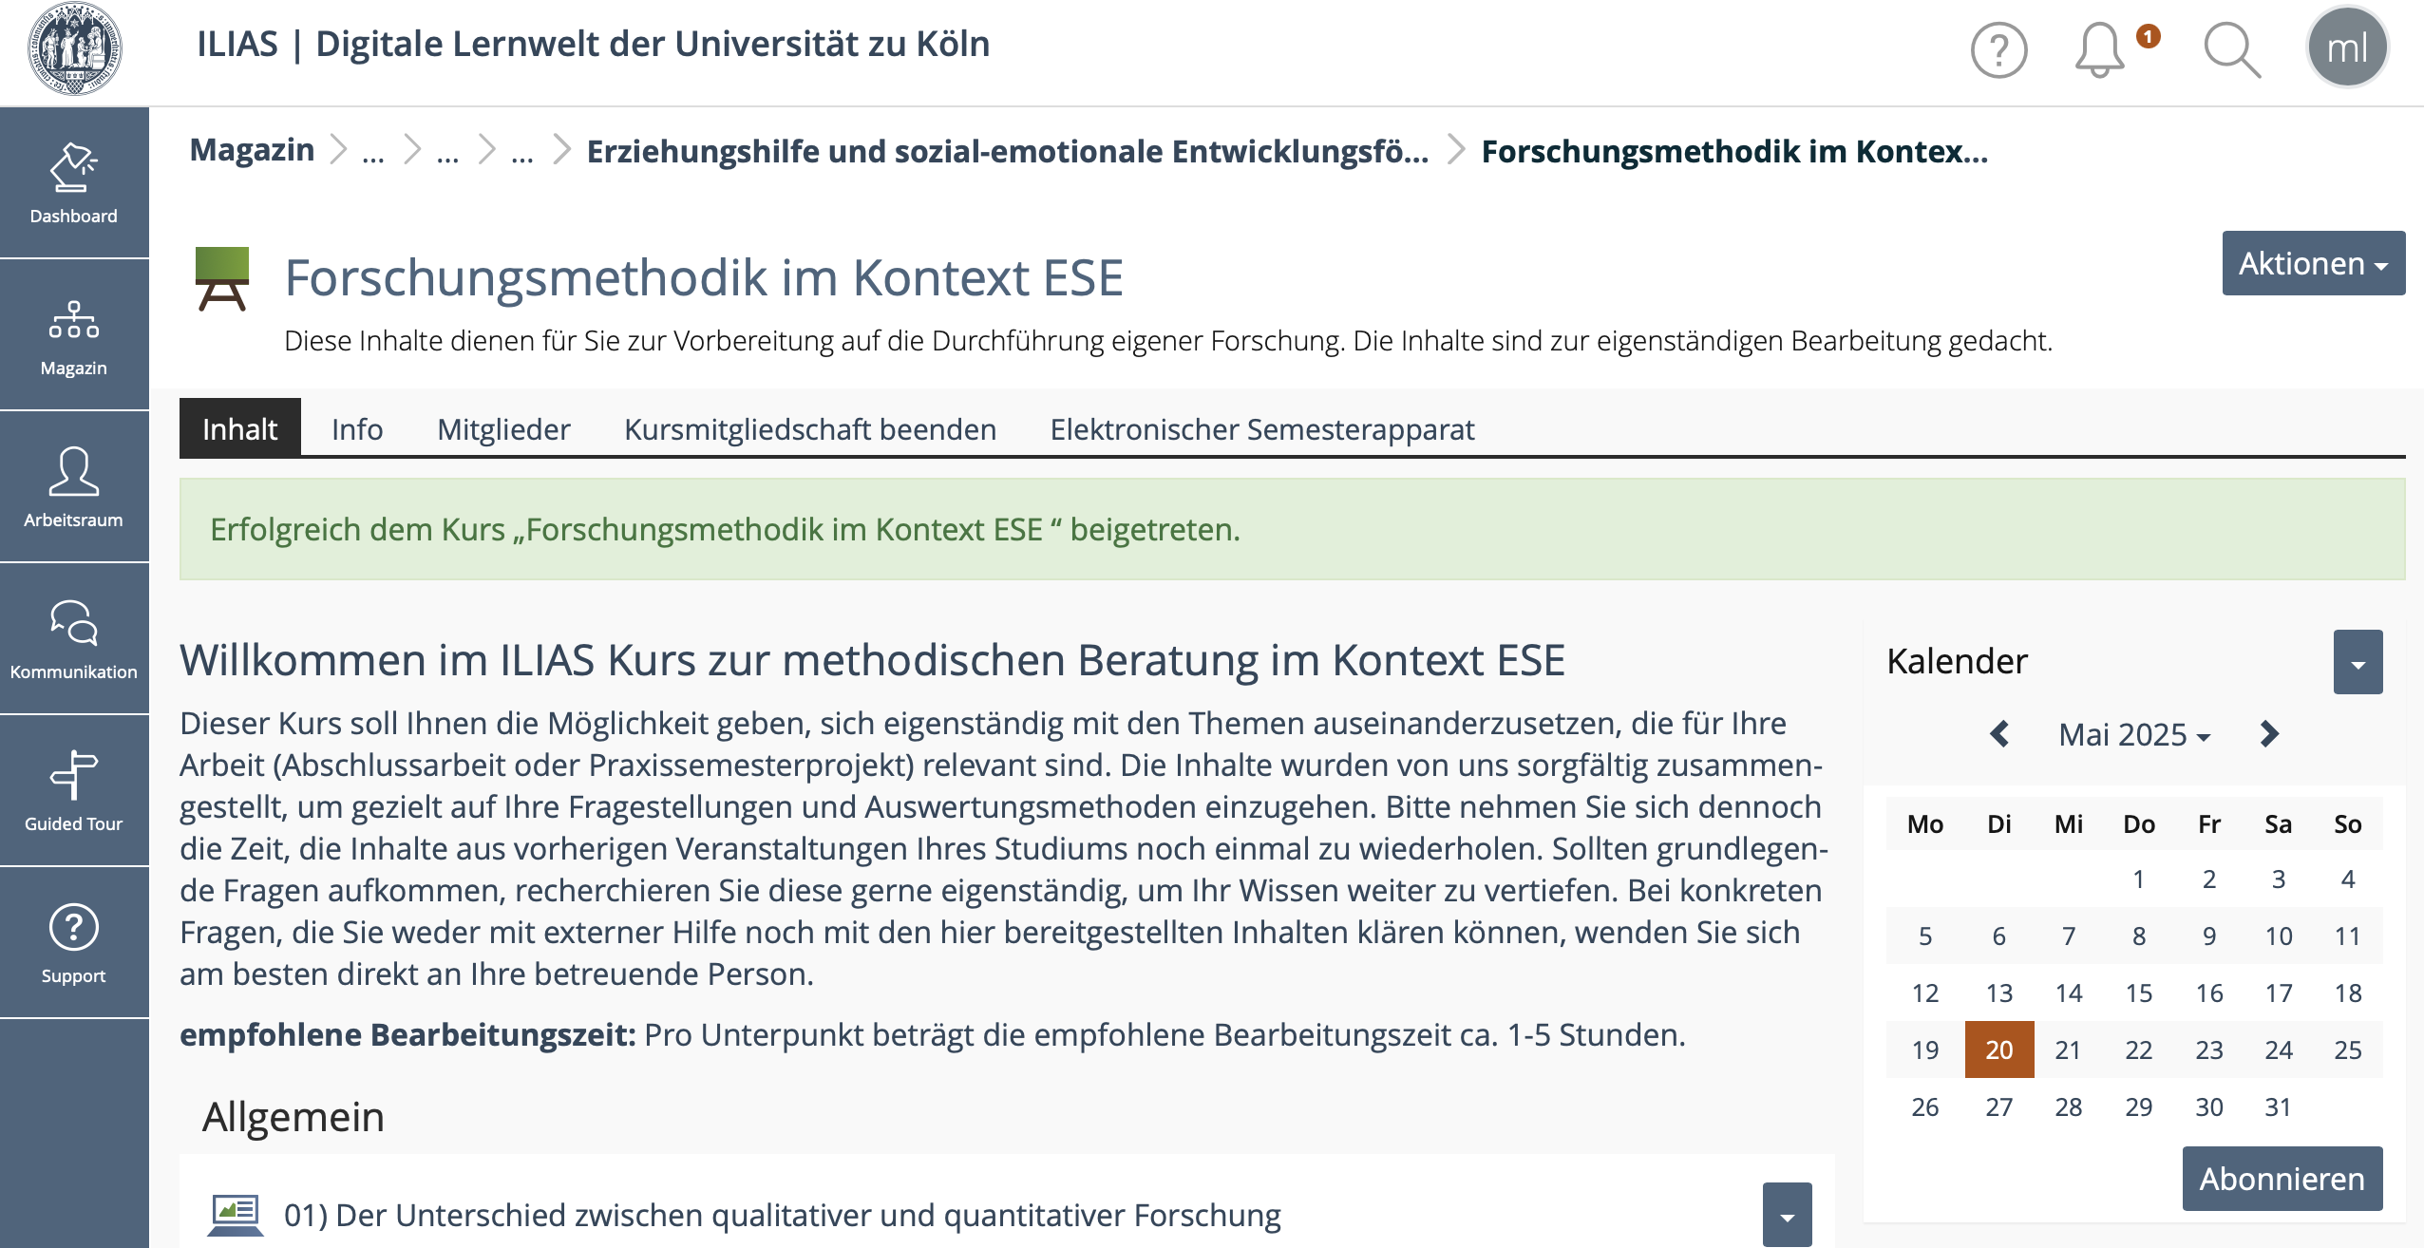Select calendar day 31

point(2278,1106)
